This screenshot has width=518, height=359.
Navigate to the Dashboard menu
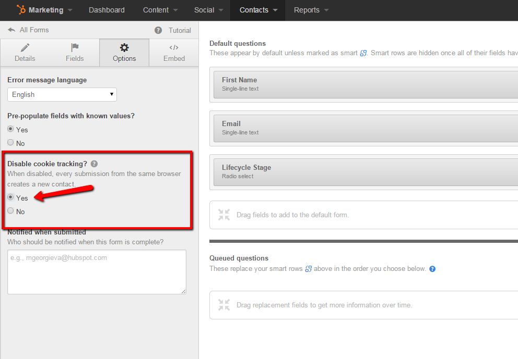107,9
